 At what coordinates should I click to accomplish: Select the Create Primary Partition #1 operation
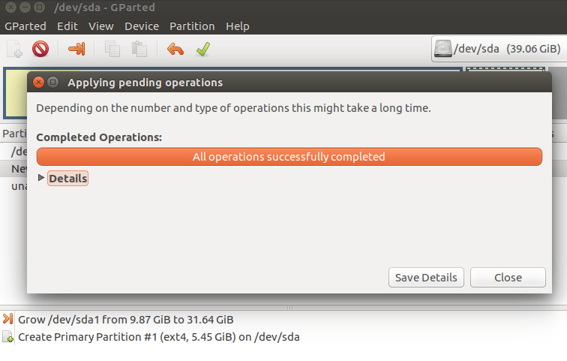(158, 336)
